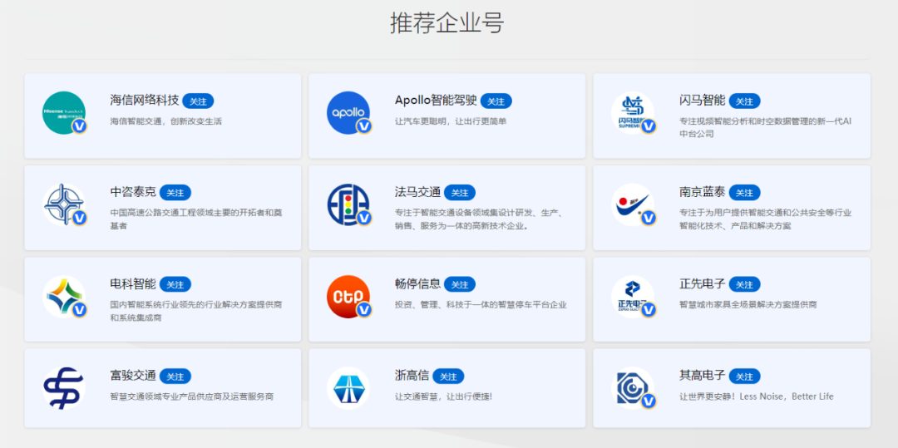
Task: Open the 电科智能 colorful logo
Action: (x=64, y=297)
